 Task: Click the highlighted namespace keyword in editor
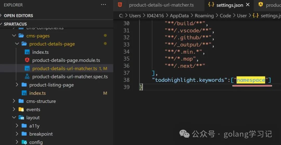(x=251, y=80)
